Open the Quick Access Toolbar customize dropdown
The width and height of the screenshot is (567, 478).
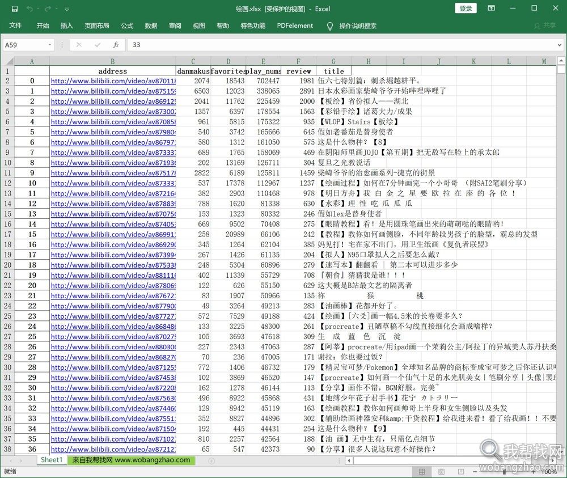click(67, 9)
